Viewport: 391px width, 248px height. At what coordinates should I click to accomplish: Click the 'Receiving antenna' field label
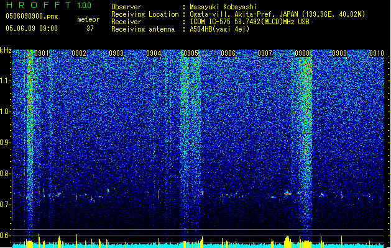143,29
